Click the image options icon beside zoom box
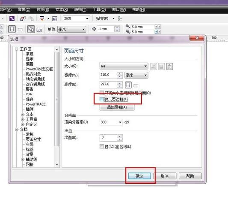Image resolution: width=228 pixels, height=197 pixels. [x=55, y=18]
